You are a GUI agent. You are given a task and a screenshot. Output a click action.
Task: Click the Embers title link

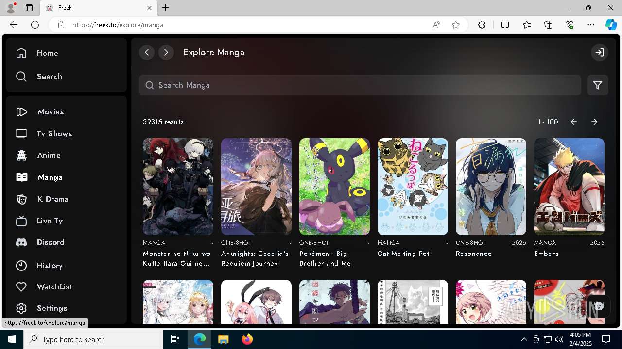coord(546,254)
